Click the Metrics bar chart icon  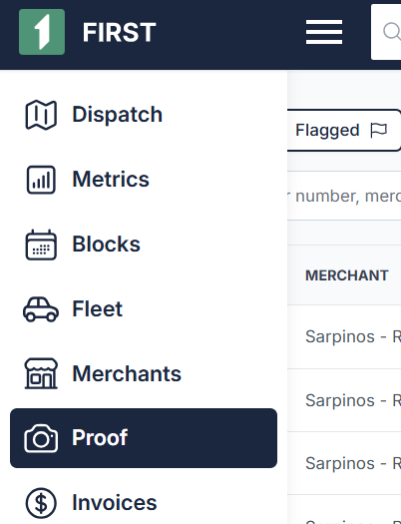pyautogui.click(x=41, y=180)
